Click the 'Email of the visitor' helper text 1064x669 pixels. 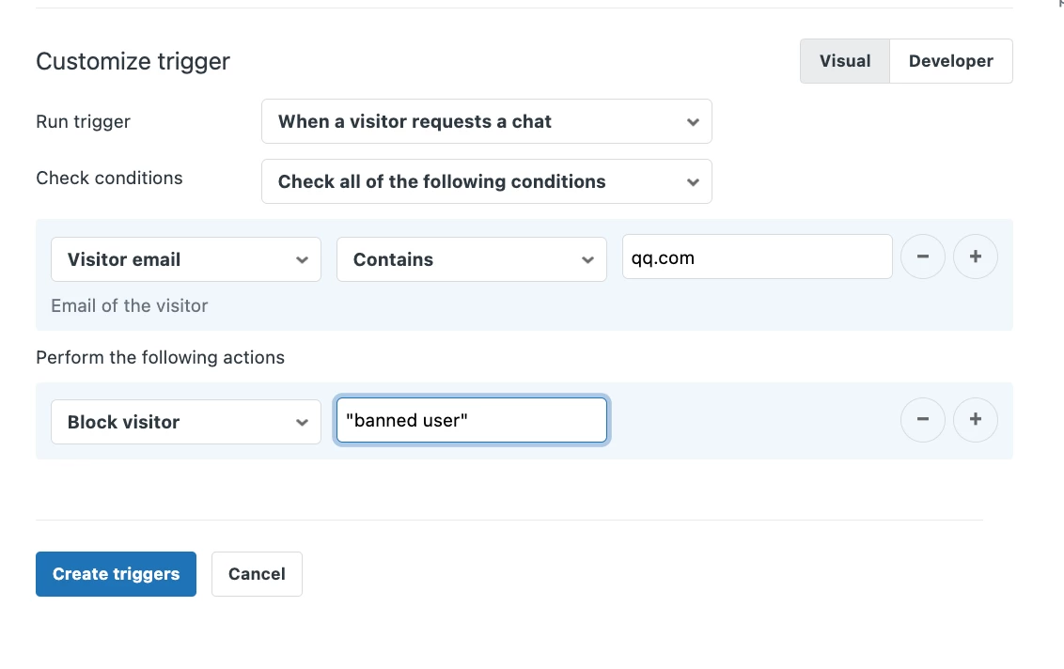pyautogui.click(x=130, y=306)
